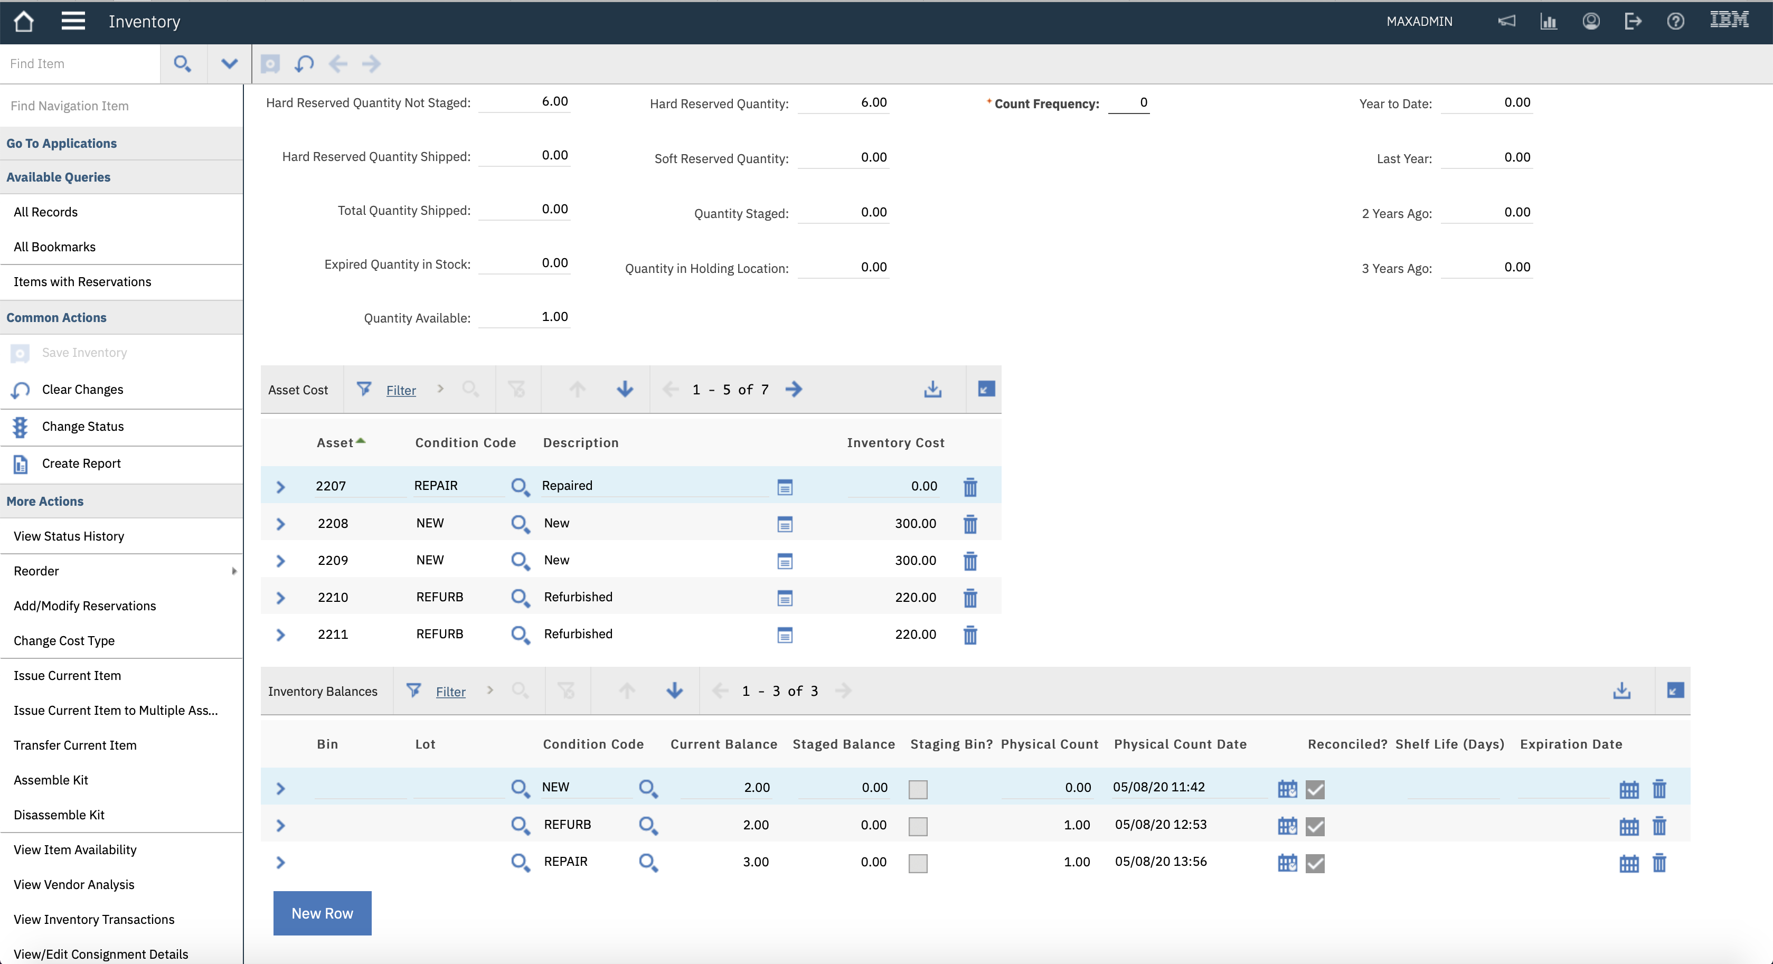Toggle Staging Bin checkbox for REPAIR balance

[x=918, y=863]
